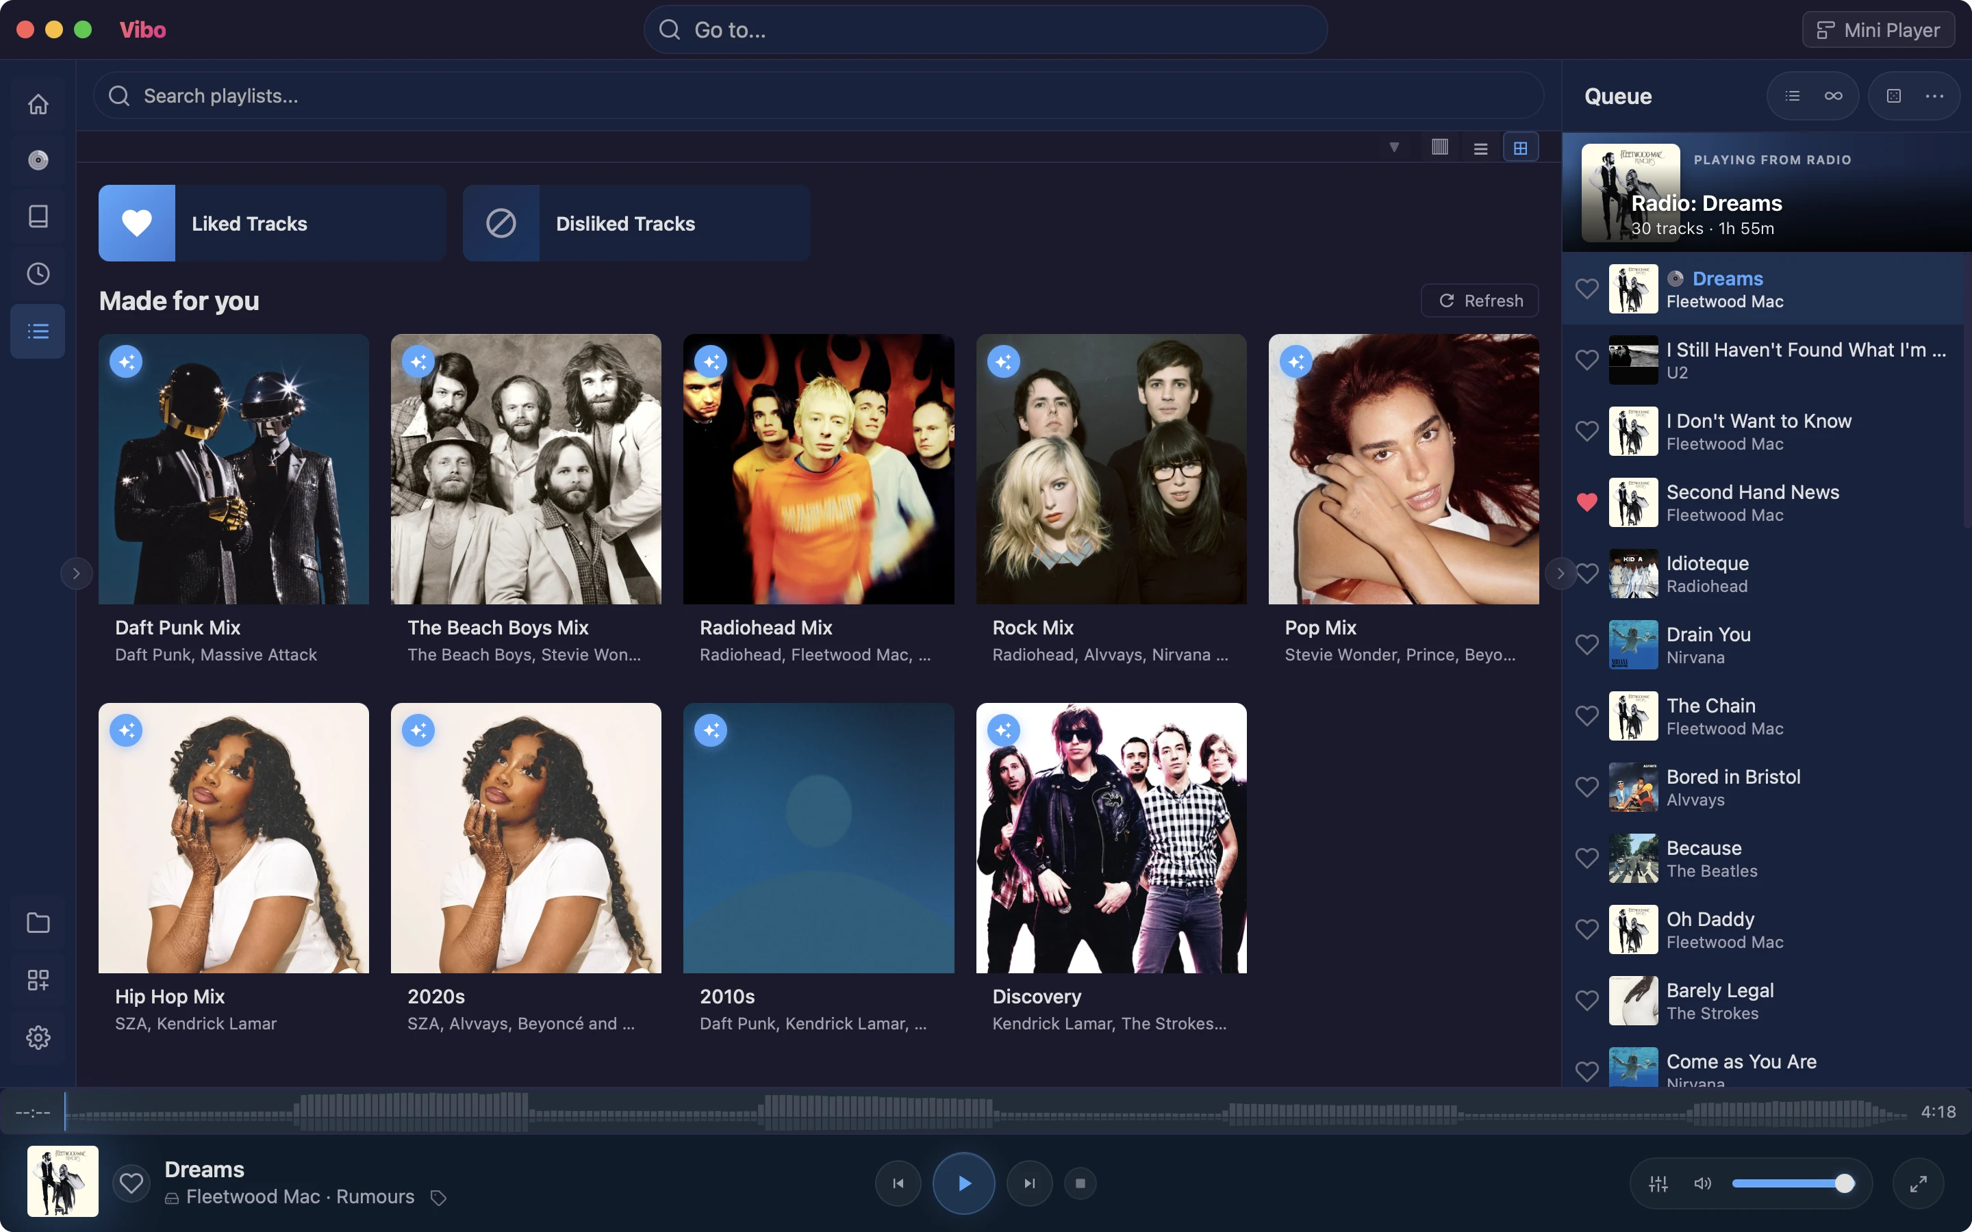Skip to the next track
The height and width of the screenshot is (1232, 1972).
click(1030, 1183)
